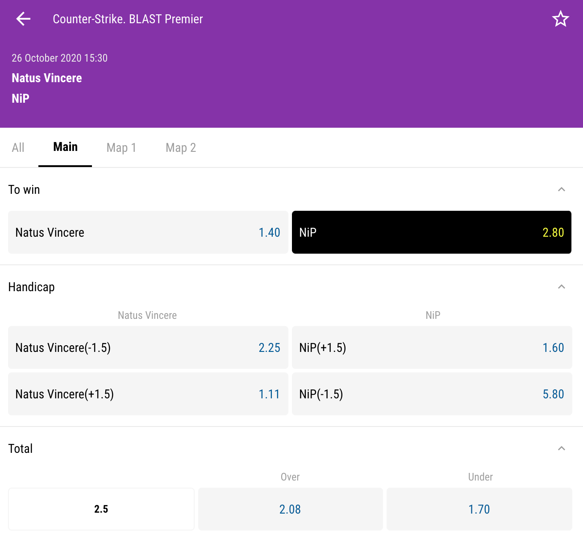This screenshot has height=535, width=583.
Task: Open the Map 2 tab
Action: tap(181, 148)
